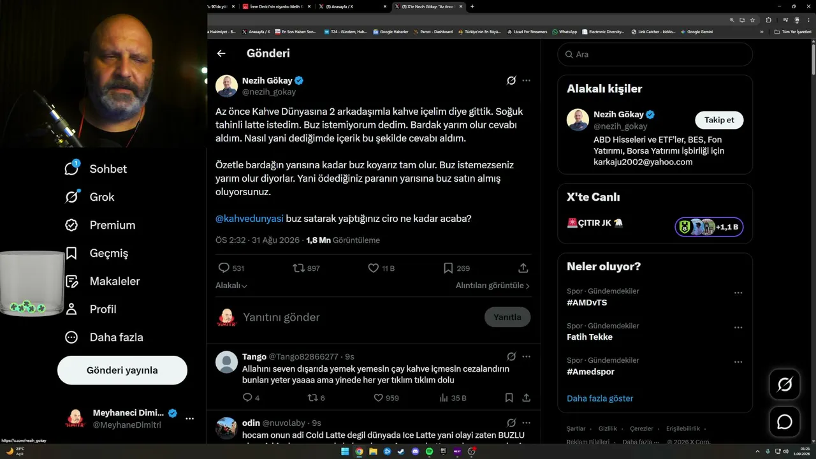This screenshot has height=459, width=816.
Task: Focus the Ara search box
Action: pos(655,54)
